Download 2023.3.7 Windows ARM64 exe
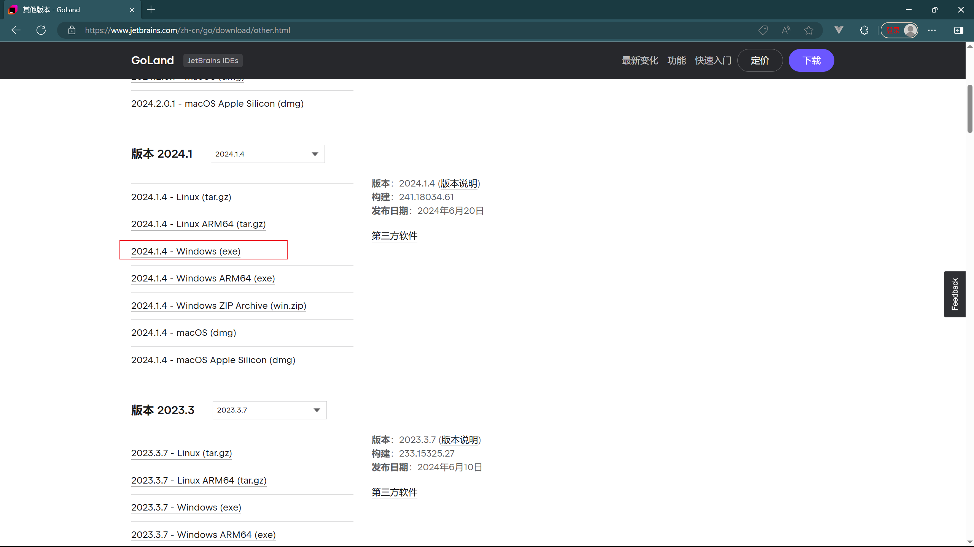Viewport: 974px width, 547px height. coord(203,535)
